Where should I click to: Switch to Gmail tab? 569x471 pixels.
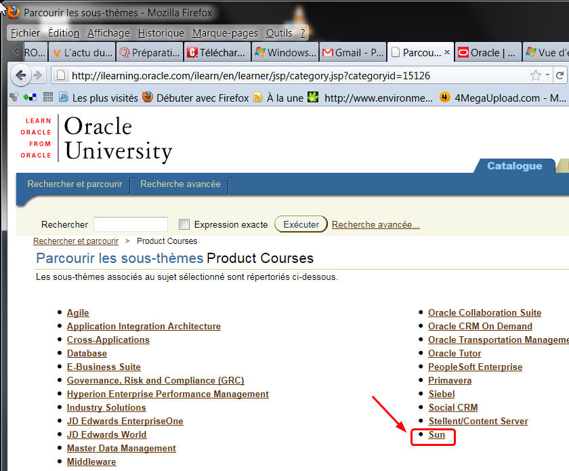[353, 53]
